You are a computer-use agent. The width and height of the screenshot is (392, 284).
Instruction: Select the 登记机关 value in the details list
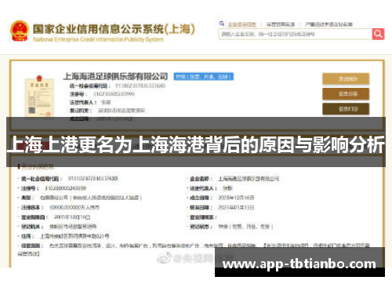tap(73, 227)
